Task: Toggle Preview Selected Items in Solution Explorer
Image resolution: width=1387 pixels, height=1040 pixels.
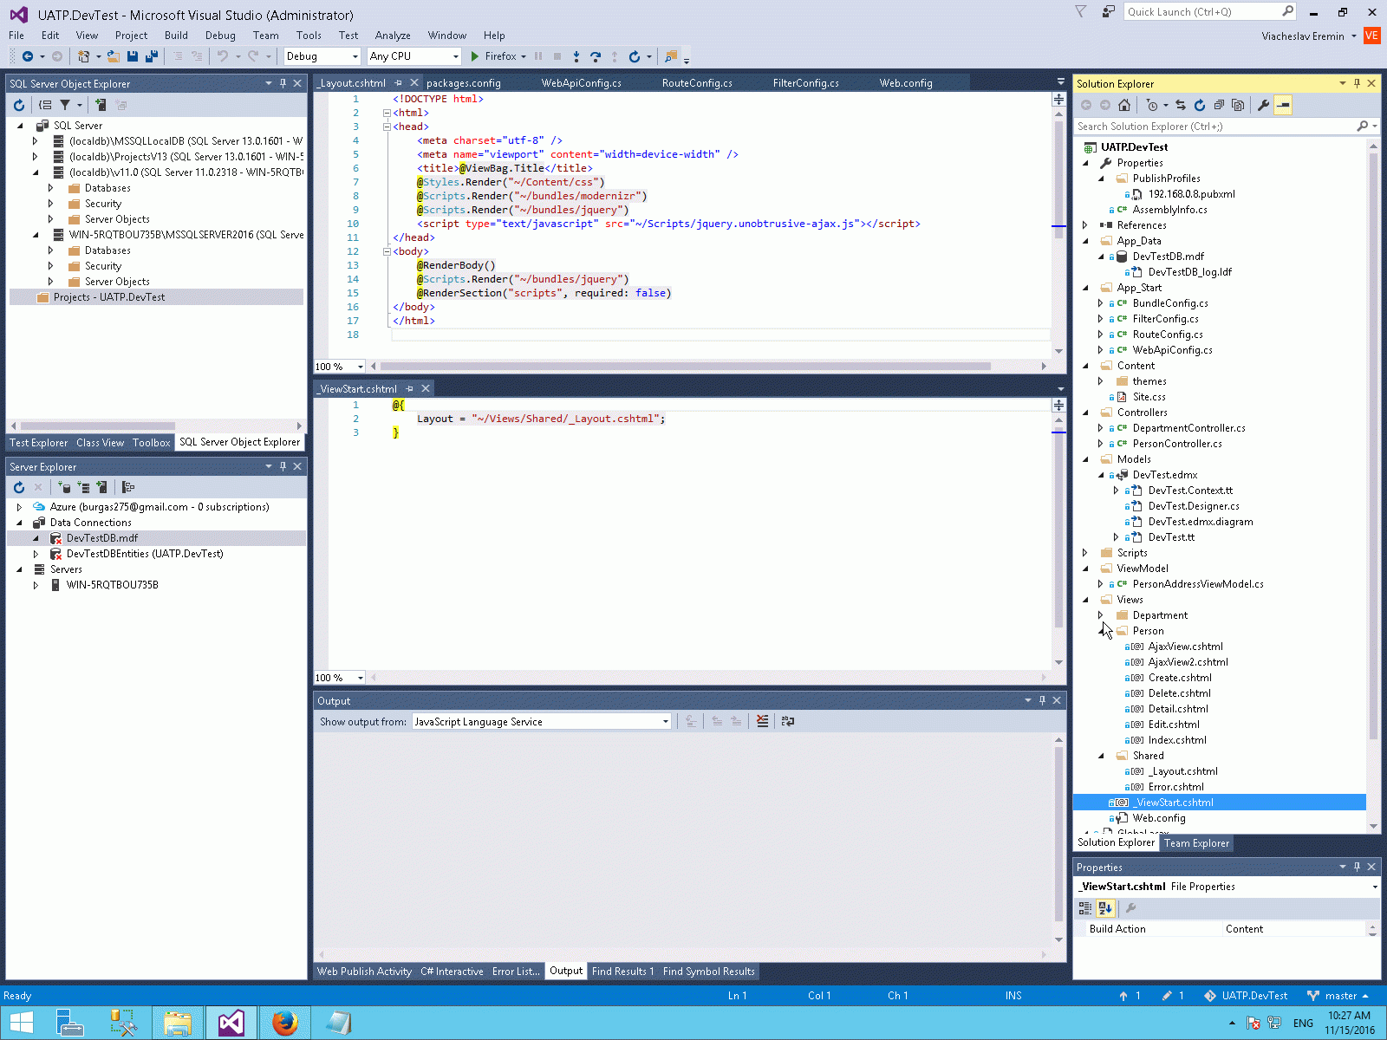Action: [x=1283, y=105]
